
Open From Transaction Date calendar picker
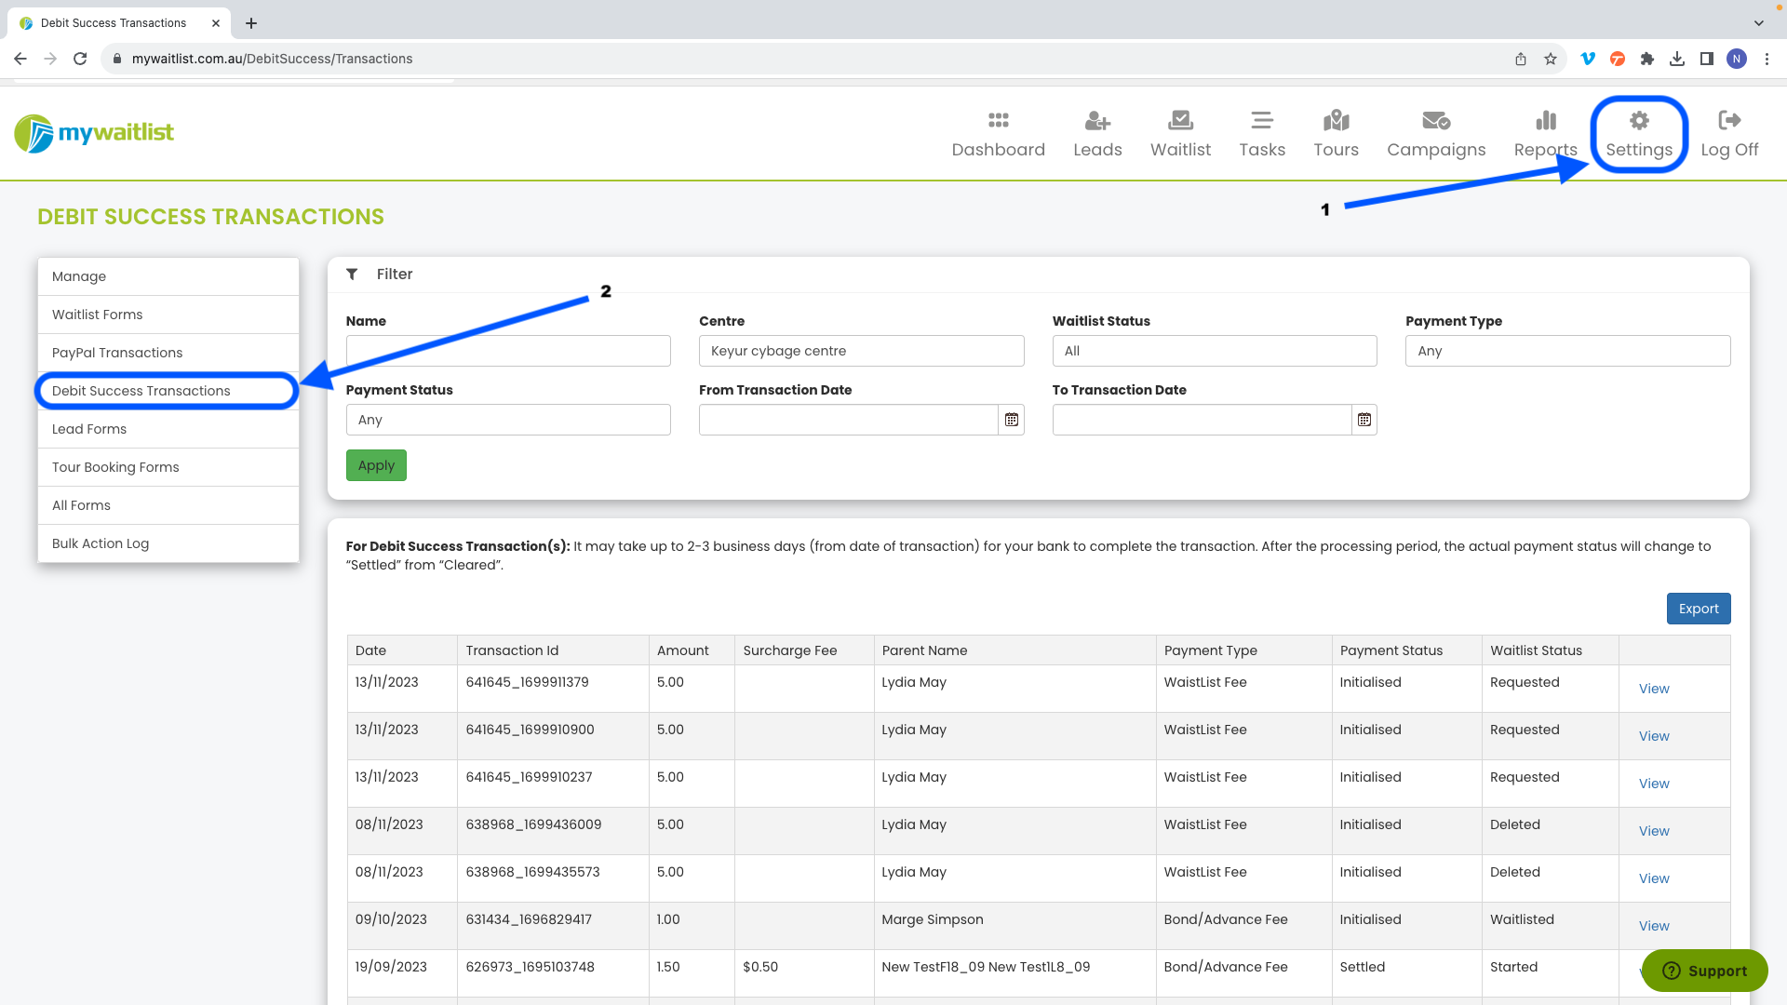tap(1011, 420)
